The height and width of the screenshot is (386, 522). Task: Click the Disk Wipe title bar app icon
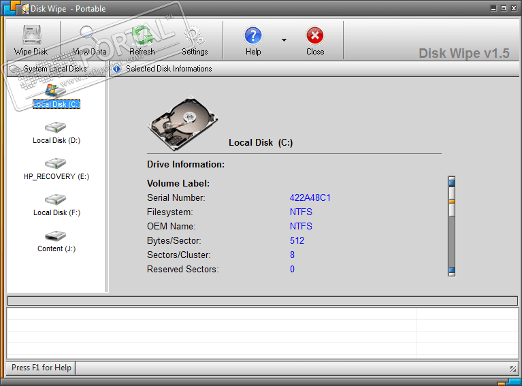pos(25,9)
